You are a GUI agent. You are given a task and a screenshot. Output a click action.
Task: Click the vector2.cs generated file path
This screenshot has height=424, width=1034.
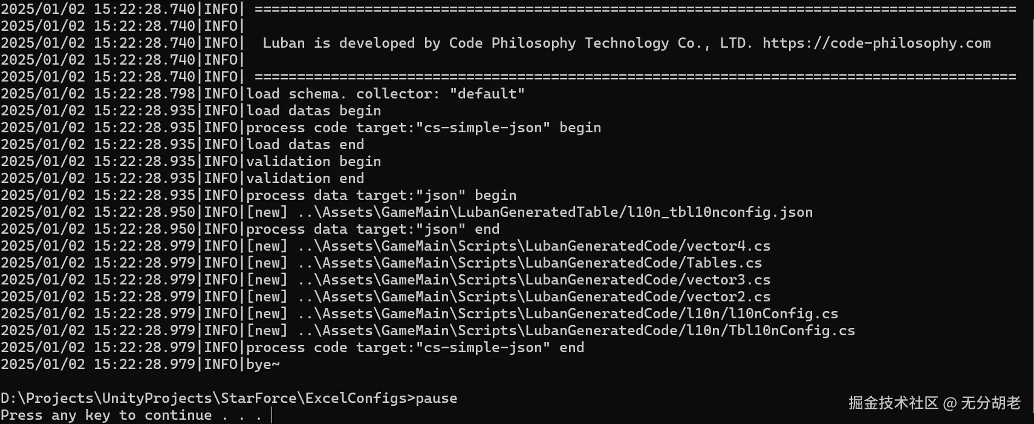pyautogui.click(x=533, y=297)
